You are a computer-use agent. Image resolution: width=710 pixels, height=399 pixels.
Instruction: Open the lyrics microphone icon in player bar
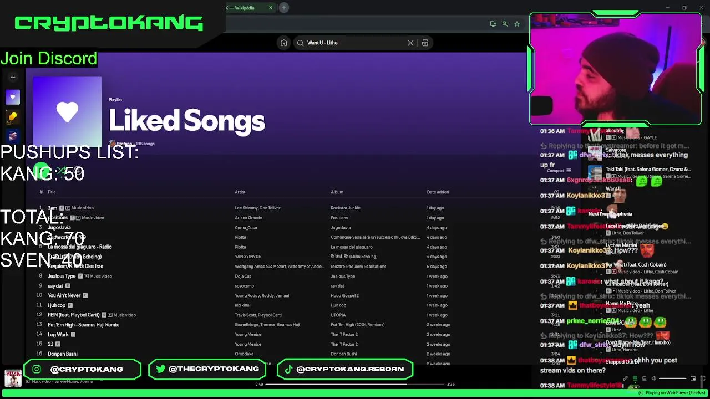(625, 378)
